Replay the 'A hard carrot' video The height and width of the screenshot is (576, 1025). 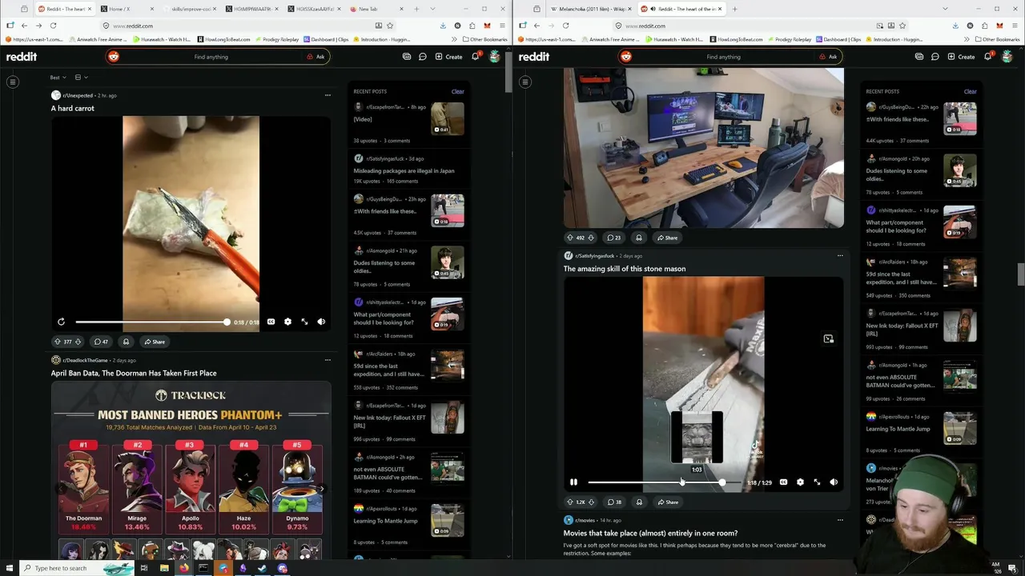pyautogui.click(x=61, y=322)
